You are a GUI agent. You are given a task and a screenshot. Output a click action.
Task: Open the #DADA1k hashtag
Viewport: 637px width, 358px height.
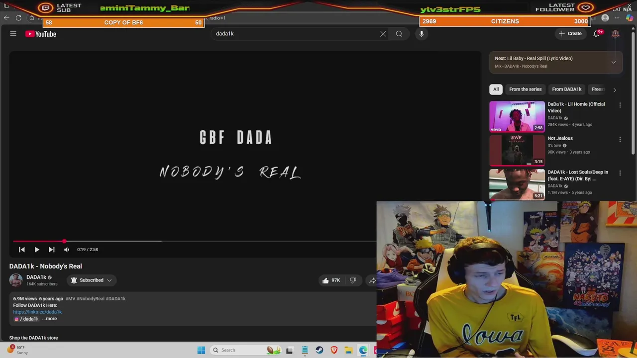[x=116, y=299]
